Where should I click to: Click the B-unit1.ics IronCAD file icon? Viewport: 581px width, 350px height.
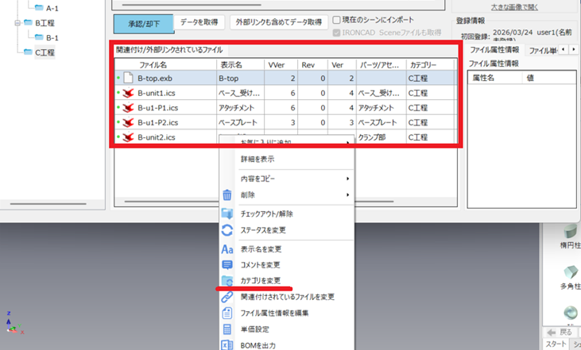pos(128,93)
